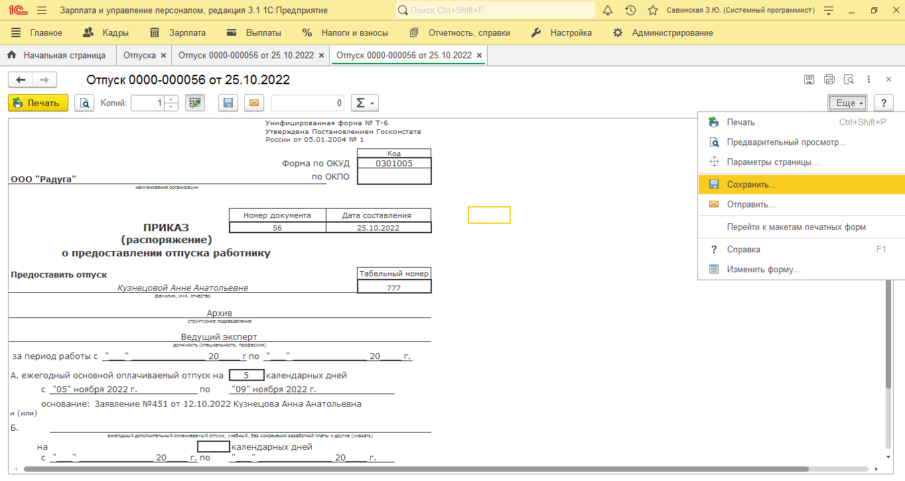Click the envelope send-by-email toolbar icon
This screenshot has width=905, height=481.
click(254, 103)
